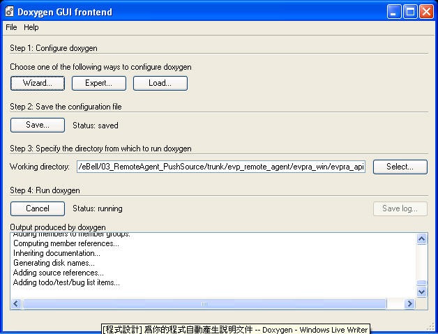Click the horizontal scrollbar thumb
Viewport: 438px width, 334px height.
204,303
